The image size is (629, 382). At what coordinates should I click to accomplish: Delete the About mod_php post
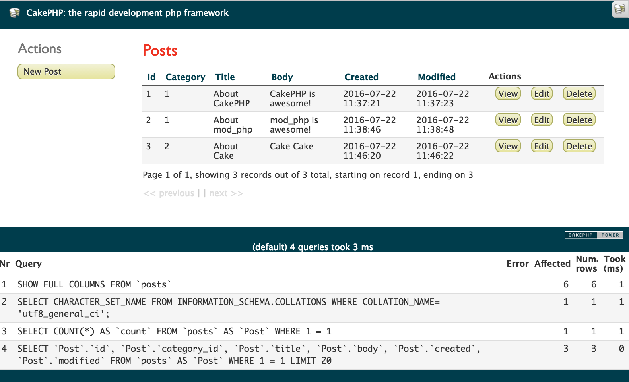579,120
